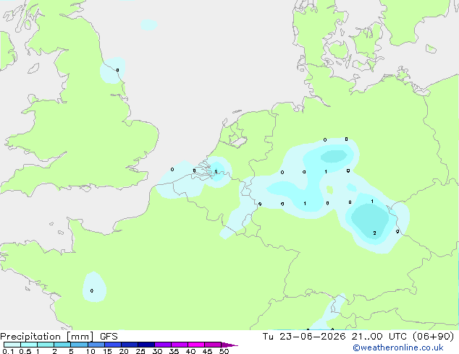Click the '1' value over the Dutch coast
The width and height of the screenshot is (459, 354).
[x=216, y=171]
